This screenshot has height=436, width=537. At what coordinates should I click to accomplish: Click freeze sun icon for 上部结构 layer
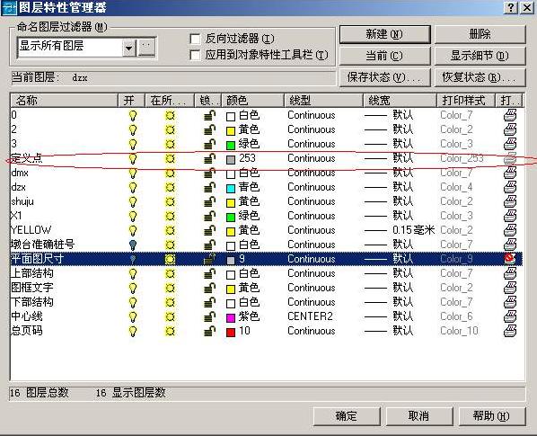pos(170,274)
